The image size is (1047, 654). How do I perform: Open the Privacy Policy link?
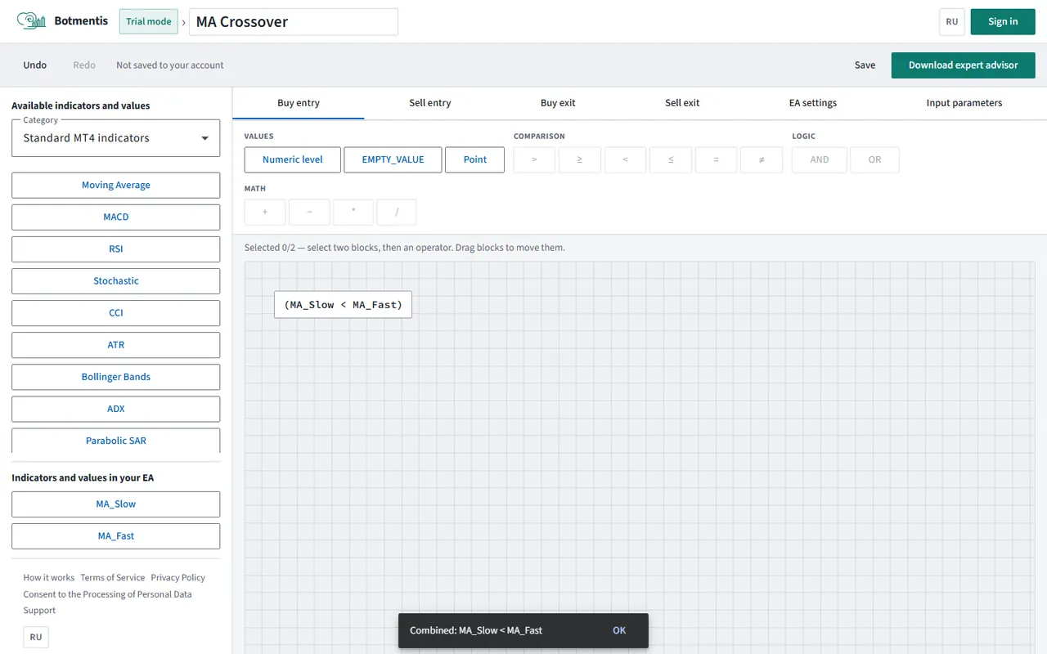pyautogui.click(x=178, y=578)
